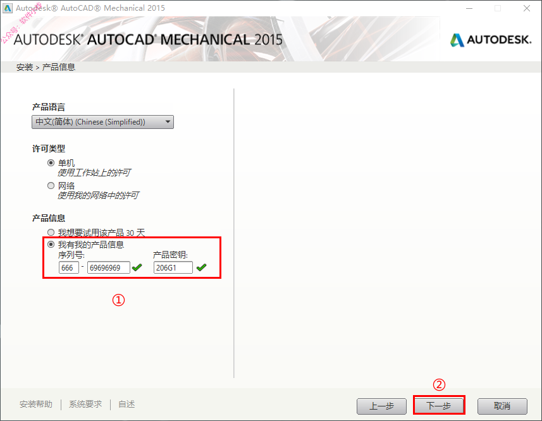This screenshot has width=542, height=421.
Task: Click the 产品信息 section heading
Action: point(49,218)
